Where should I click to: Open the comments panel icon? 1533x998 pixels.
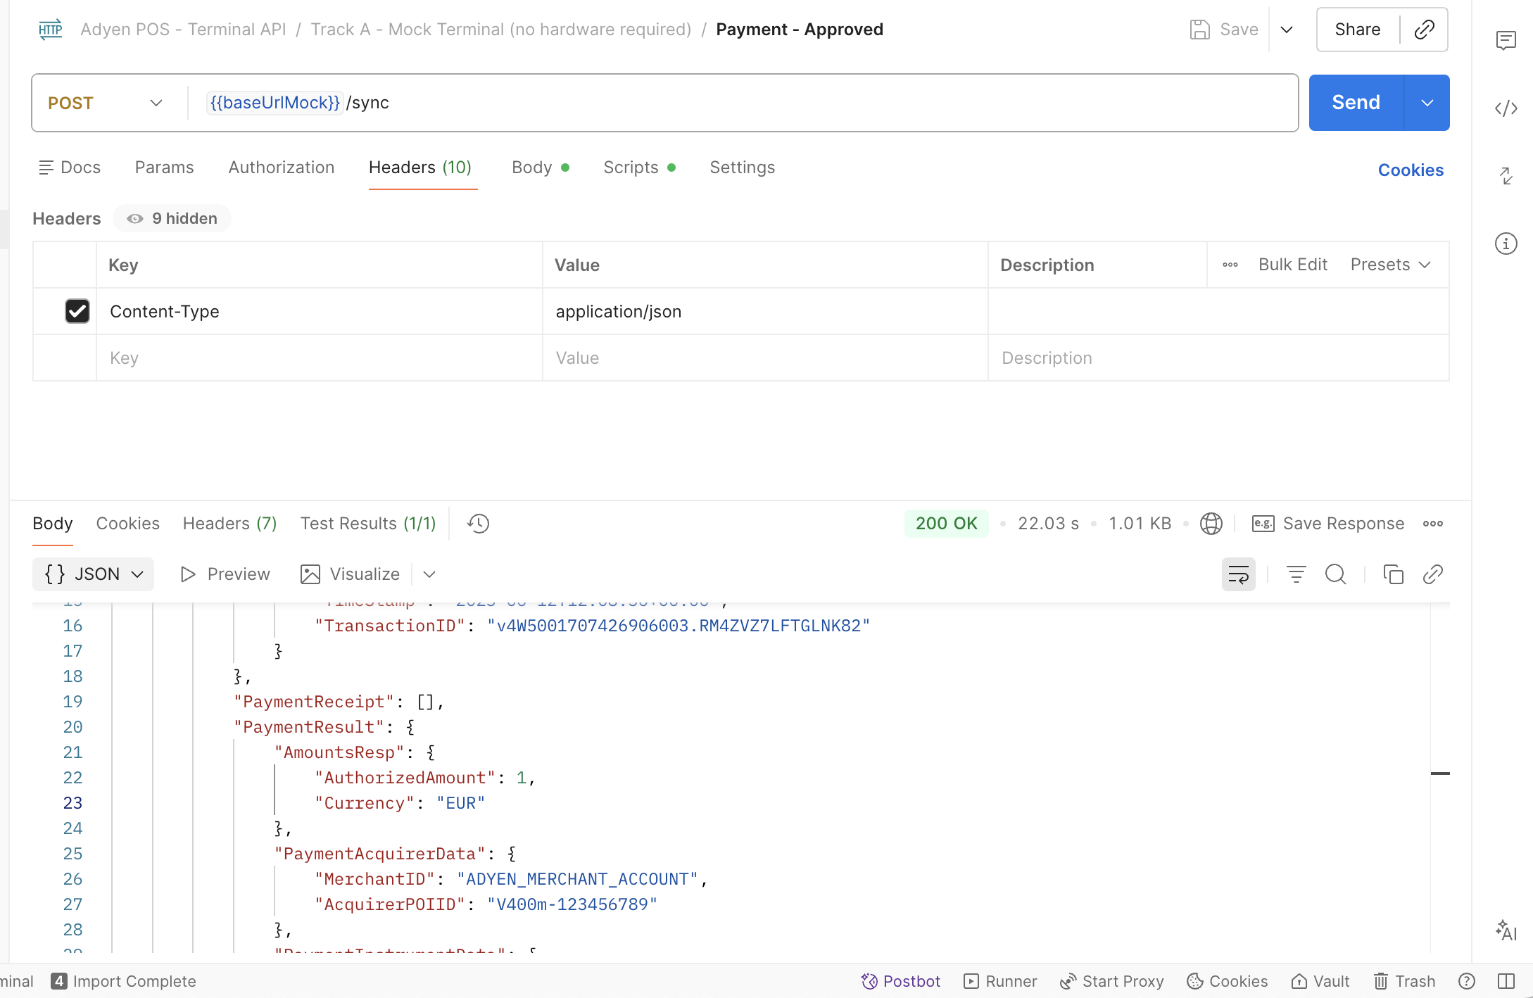pyautogui.click(x=1506, y=41)
